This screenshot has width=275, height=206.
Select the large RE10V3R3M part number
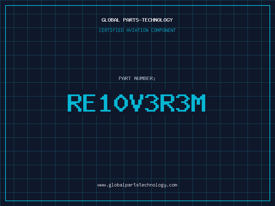136,103
